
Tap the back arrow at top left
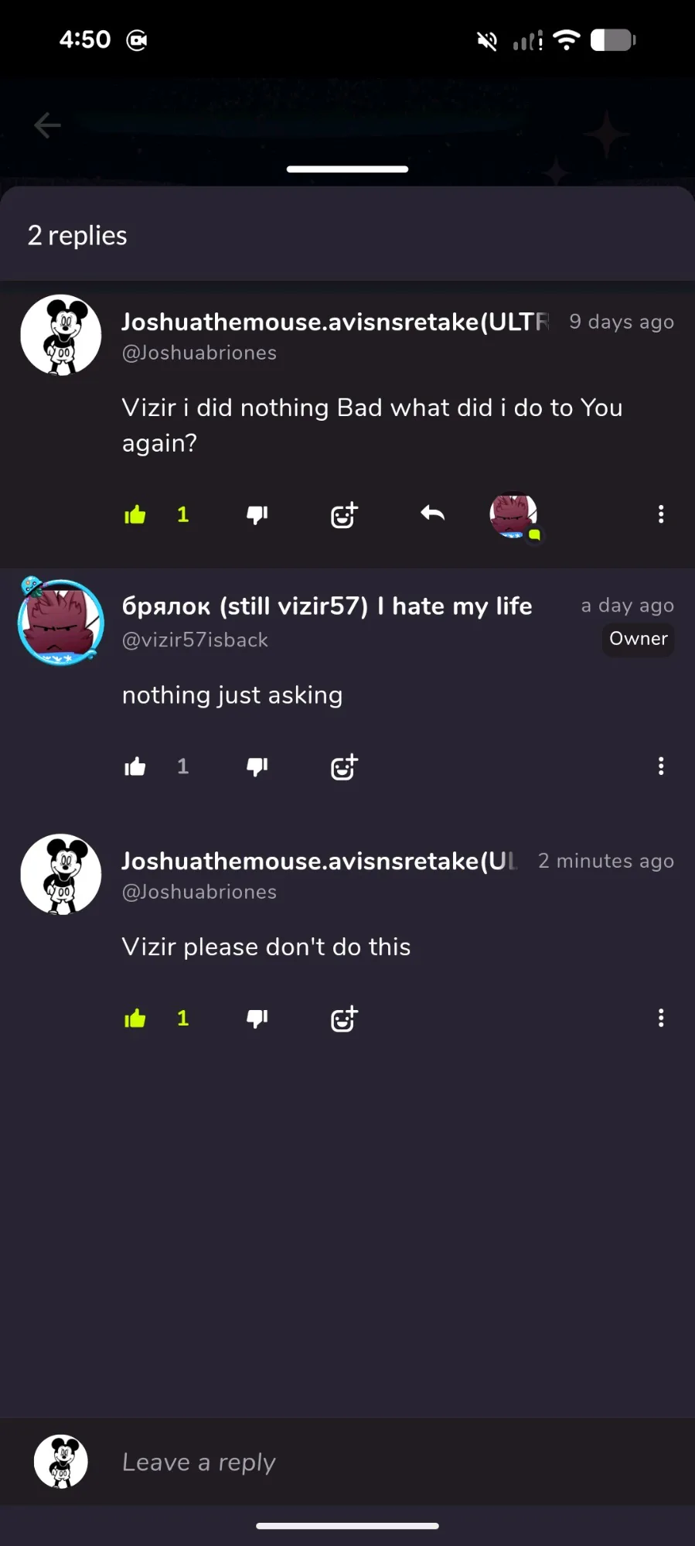pyautogui.click(x=47, y=125)
